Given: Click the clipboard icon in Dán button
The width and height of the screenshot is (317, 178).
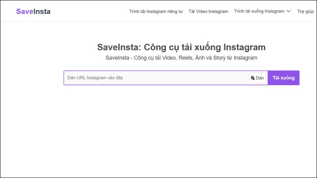Looking at the screenshot, I should (x=253, y=78).
